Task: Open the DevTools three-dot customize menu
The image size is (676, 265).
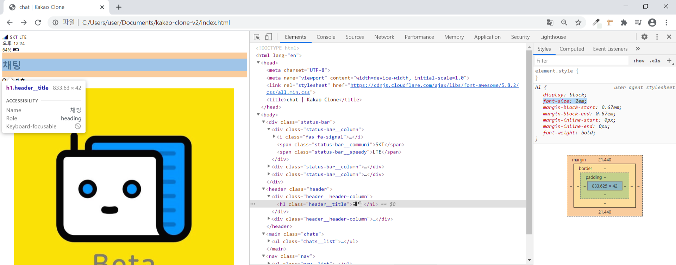Action: (657, 37)
